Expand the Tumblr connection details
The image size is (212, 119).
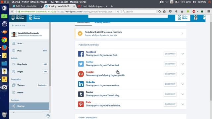tap(183, 94)
